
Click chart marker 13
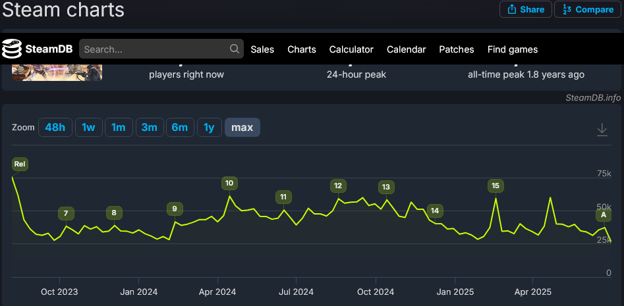(x=386, y=187)
